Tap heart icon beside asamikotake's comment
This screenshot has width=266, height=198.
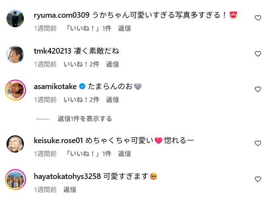[258, 89]
